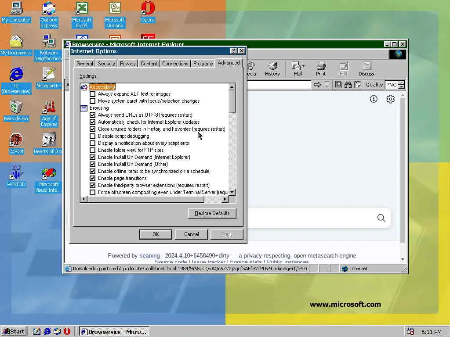Open the Mail button's dropdown arrow
Viewport: 450px width, 337px height.
tap(304, 66)
